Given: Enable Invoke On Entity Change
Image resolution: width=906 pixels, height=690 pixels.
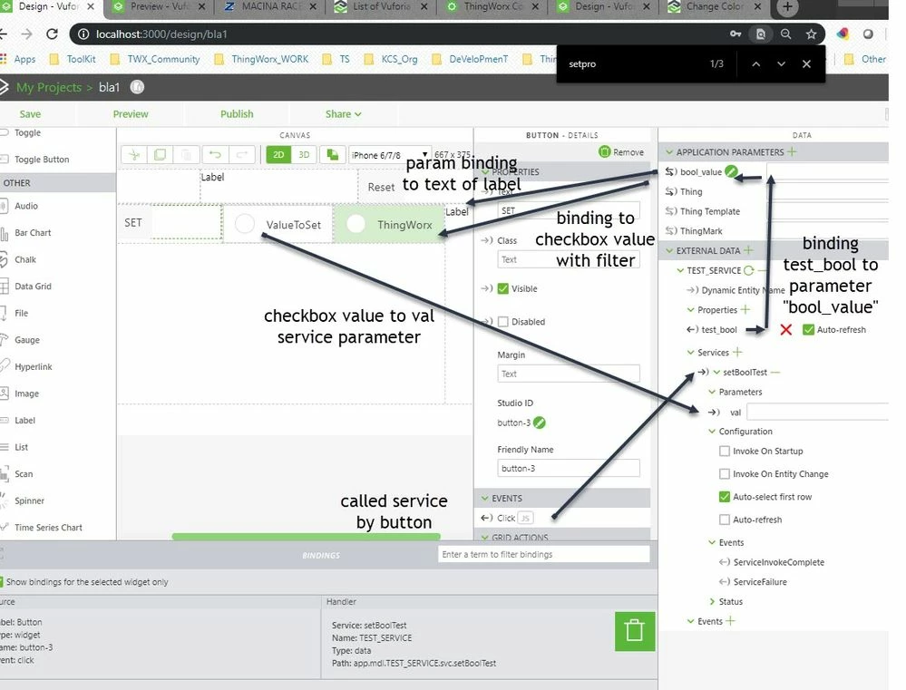Looking at the screenshot, I should [x=724, y=474].
